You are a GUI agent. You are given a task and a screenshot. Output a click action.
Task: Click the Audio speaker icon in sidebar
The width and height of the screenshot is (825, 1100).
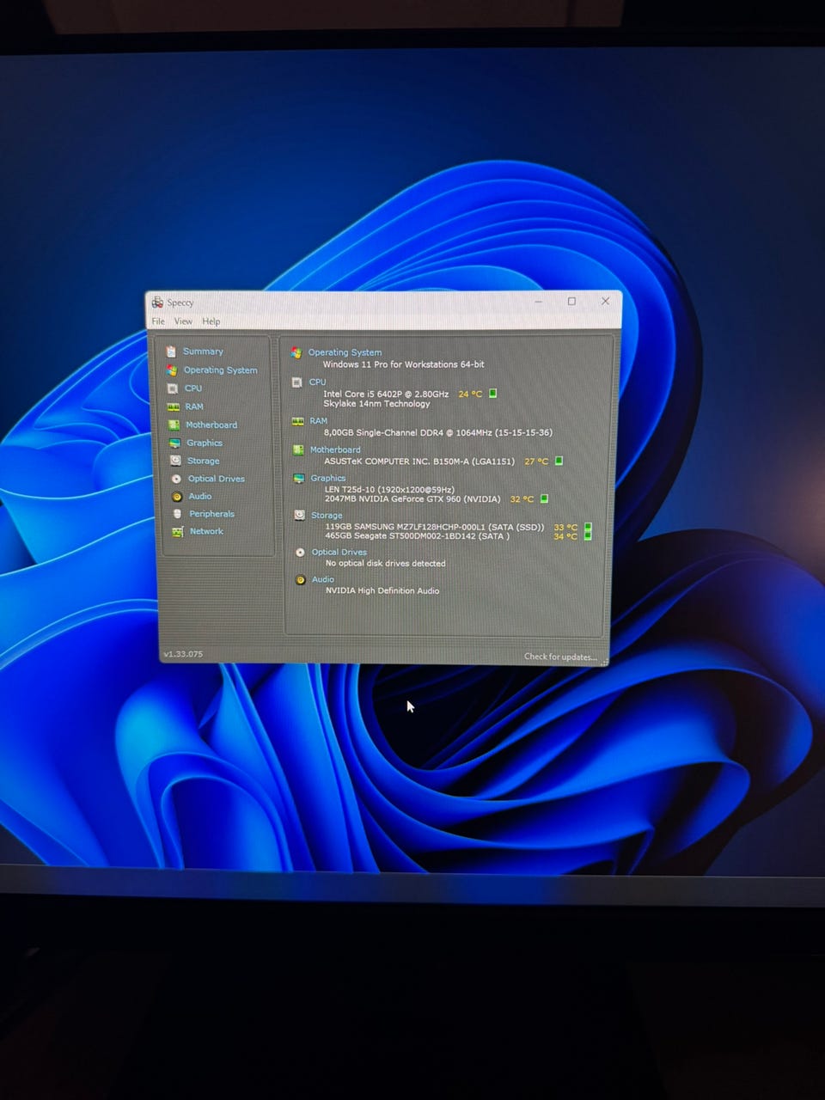click(x=177, y=497)
